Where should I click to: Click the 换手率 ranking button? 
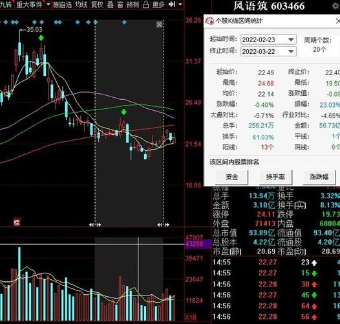tap(275, 177)
